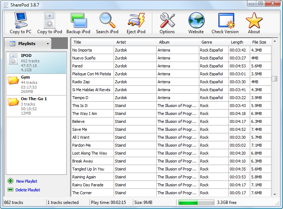Click the scrollbar down arrow in track list
This screenshot has height=209, width=283.
pos(275,194)
